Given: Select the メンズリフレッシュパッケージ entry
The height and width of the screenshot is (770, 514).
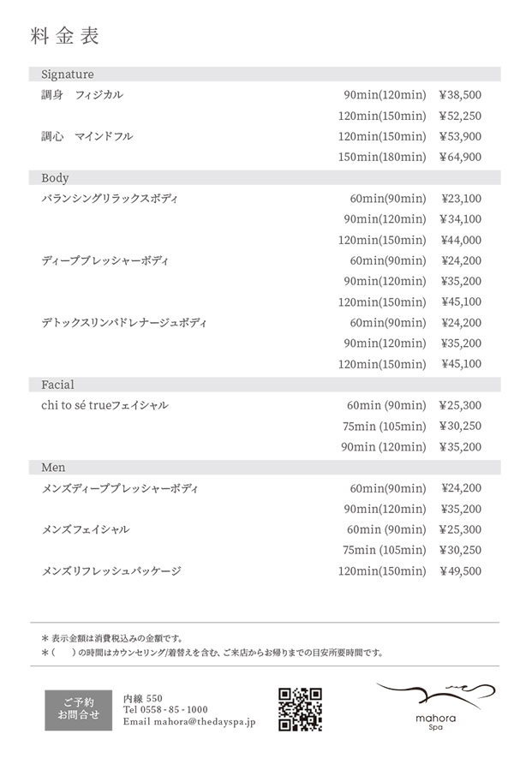Looking at the screenshot, I should point(111,570).
